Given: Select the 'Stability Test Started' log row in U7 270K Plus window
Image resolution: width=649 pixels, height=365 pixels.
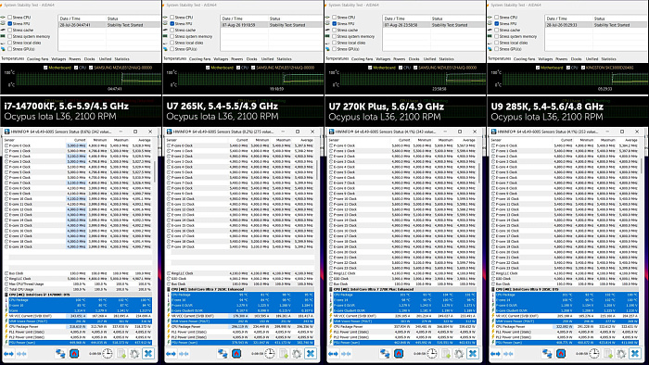Looking at the screenshot, I should [434, 25].
